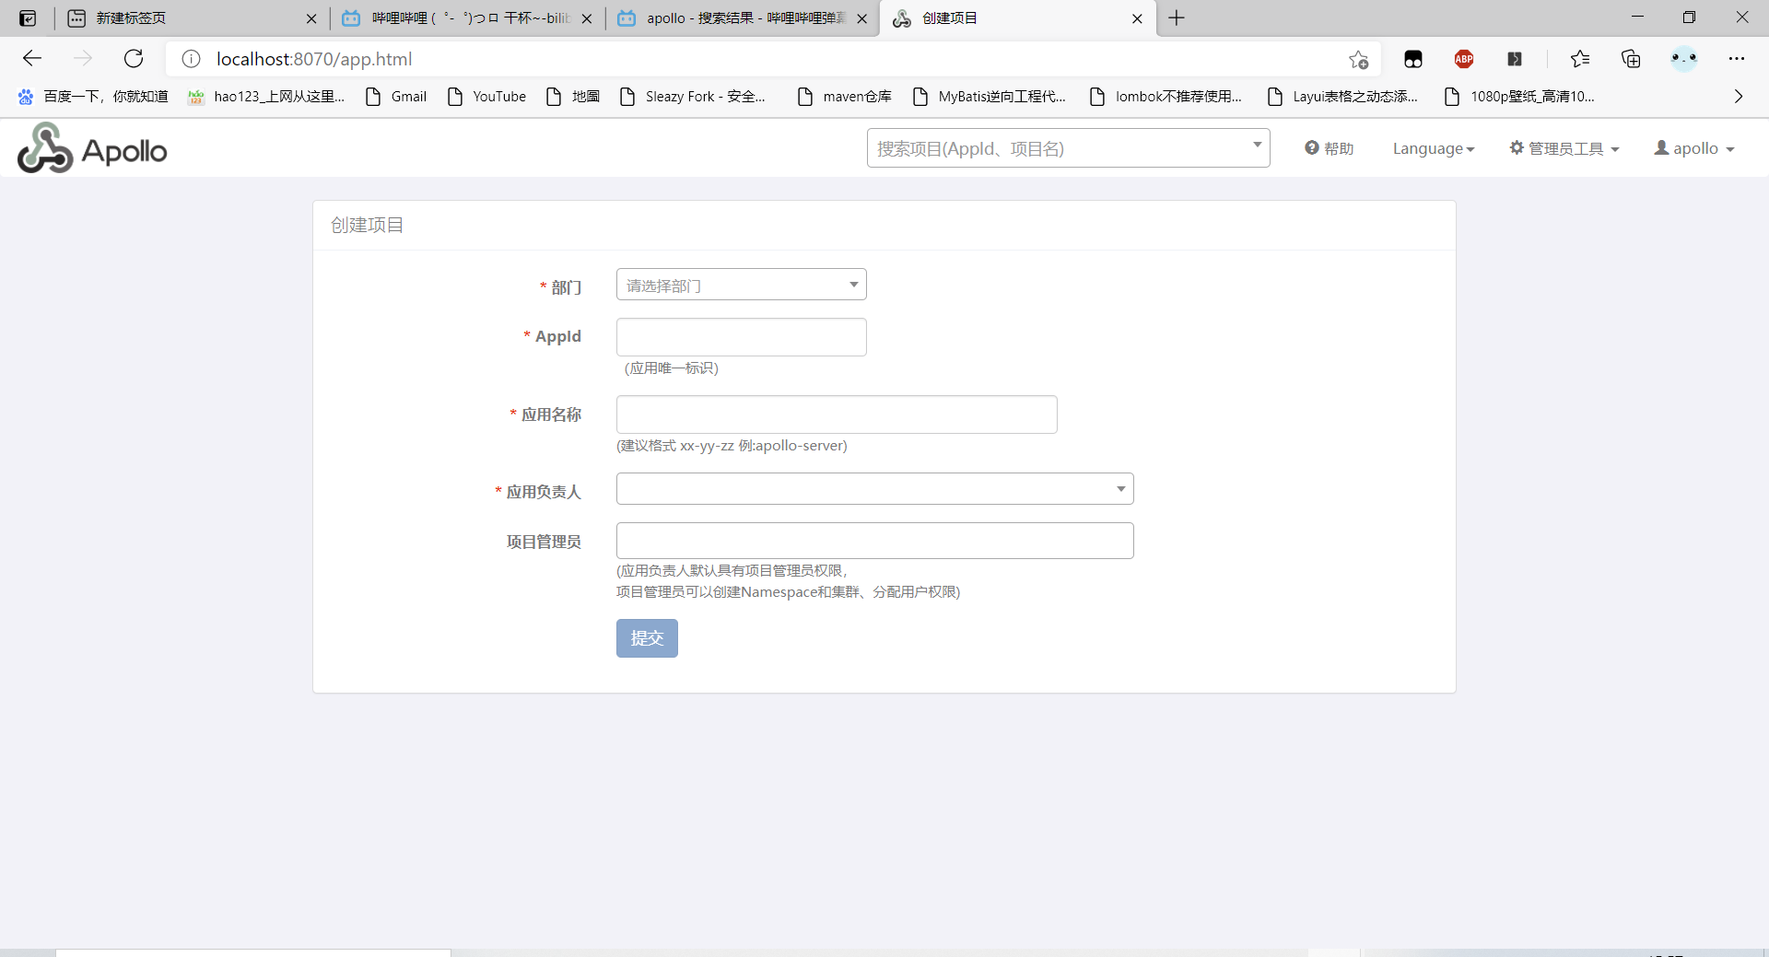Screen dimensions: 1769x957
Task: Expand the 应用负责人 owner dropdown
Action: pyautogui.click(x=874, y=489)
